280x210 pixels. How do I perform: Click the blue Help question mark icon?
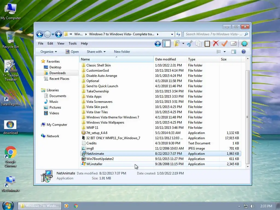coord(244,52)
